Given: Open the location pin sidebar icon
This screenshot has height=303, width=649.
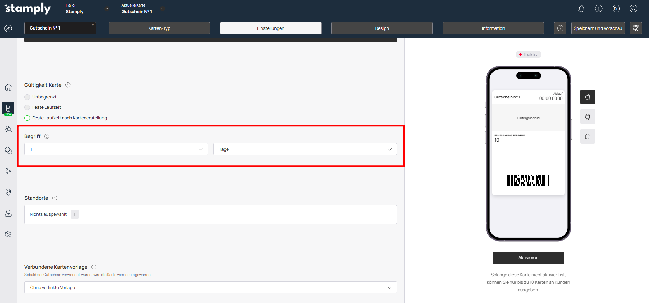Looking at the screenshot, I should click(8, 192).
